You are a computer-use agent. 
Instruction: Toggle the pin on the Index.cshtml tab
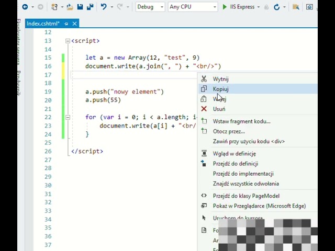click(x=66, y=24)
